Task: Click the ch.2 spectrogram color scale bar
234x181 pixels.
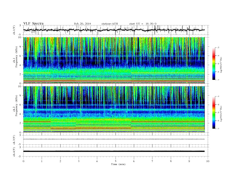Action: (214, 113)
